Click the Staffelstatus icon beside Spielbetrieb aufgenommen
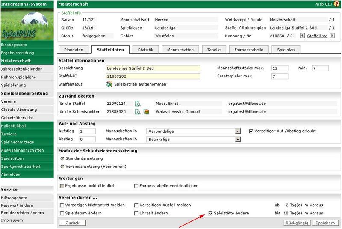The height and width of the screenshot is (229, 342). [x=109, y=84]
